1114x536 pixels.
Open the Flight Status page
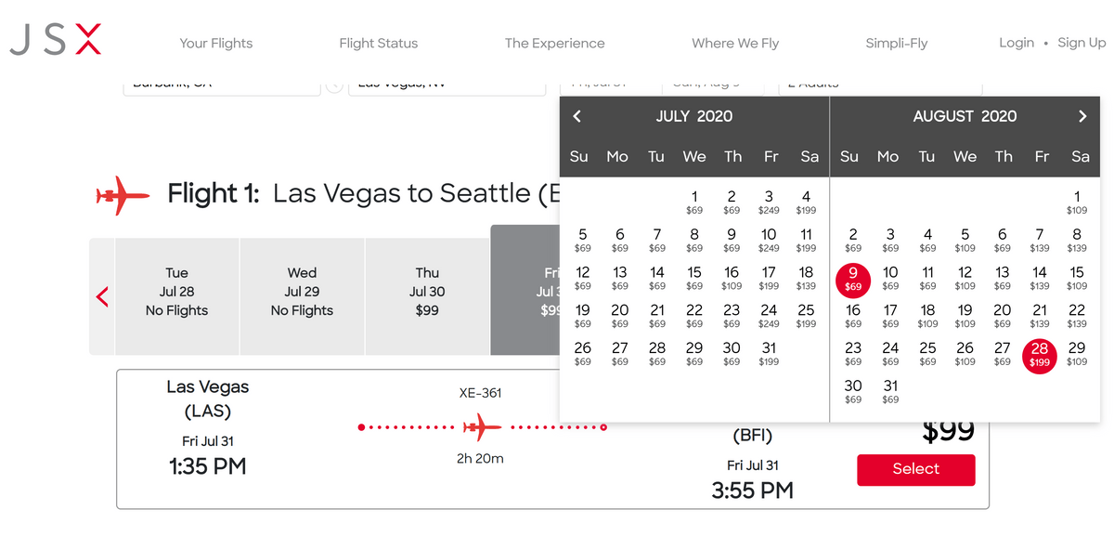click(x=379, y=43)
